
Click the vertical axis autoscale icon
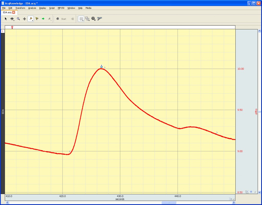click(247, 192)
